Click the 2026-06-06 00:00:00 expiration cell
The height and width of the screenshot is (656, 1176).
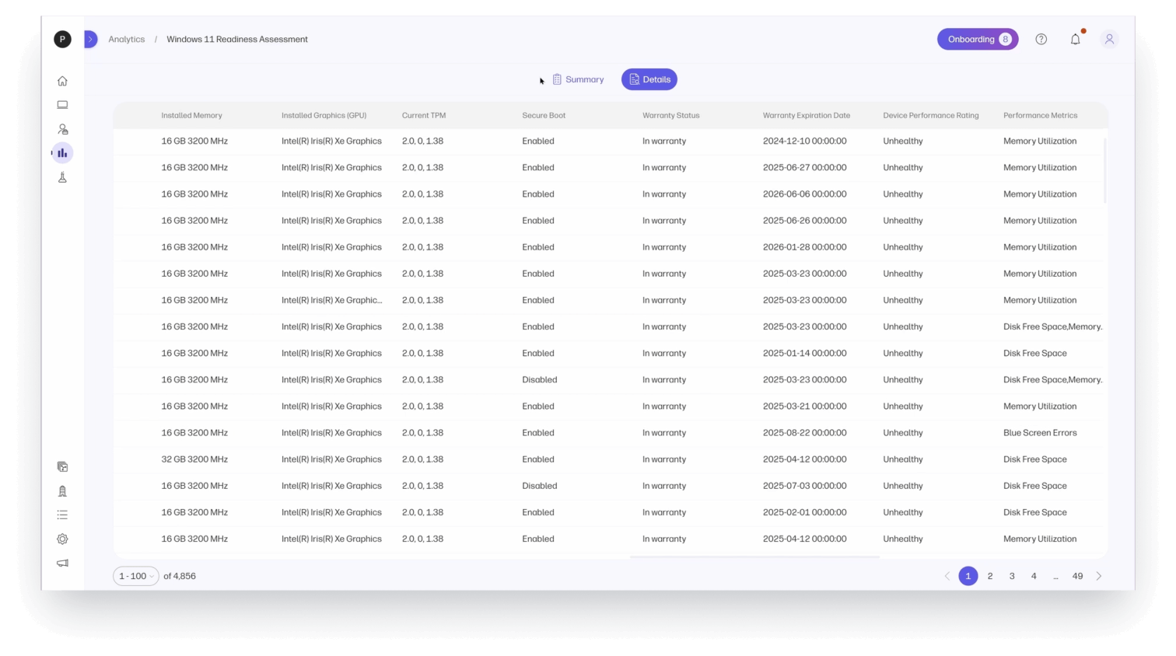[805, 194]
